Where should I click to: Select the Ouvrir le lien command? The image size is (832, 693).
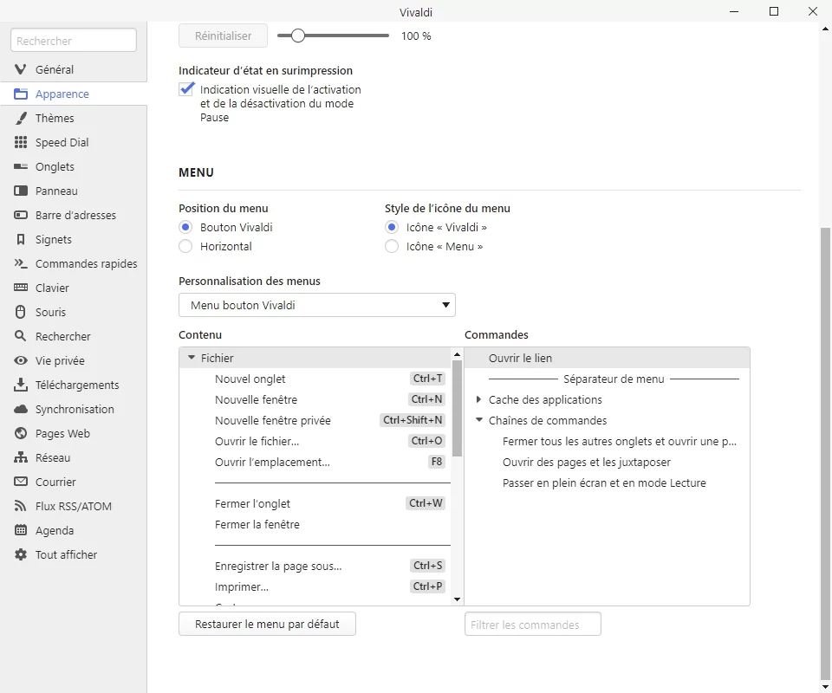pyautogui.click(x=607, y=358)
